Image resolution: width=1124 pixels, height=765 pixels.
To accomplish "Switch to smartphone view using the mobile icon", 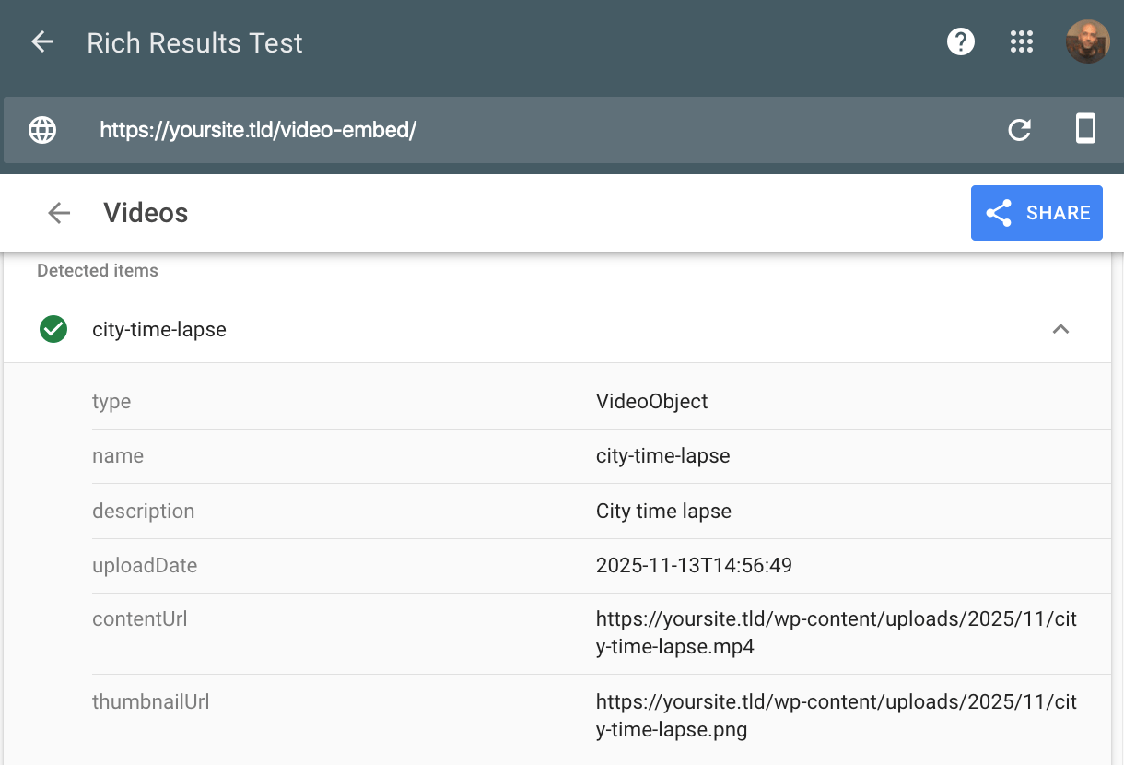I will (x=1085, y=130).
